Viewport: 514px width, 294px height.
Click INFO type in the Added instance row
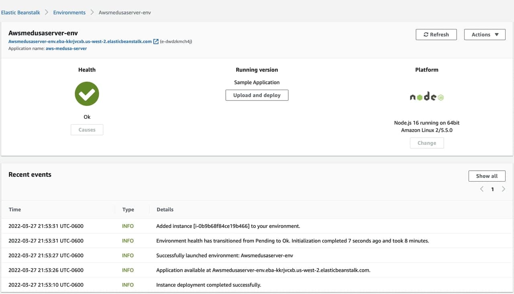click(128, 226)
